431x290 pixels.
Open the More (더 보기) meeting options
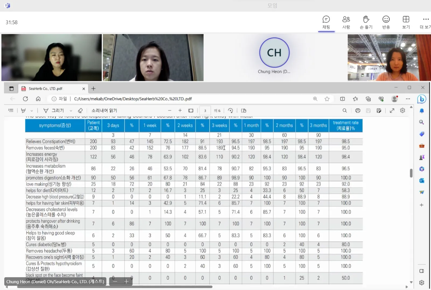pyautogui.click(x=425, y=23)
